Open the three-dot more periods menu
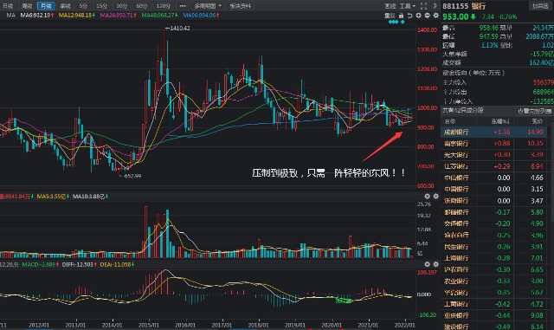554x330 pixels. [183, 6]
